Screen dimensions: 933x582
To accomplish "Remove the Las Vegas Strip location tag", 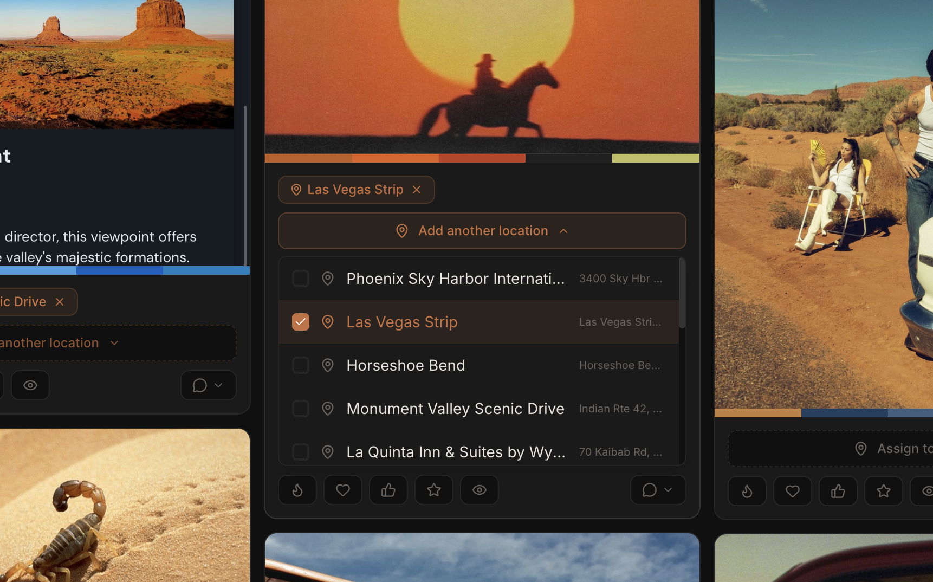I will pyautogui.click(x=417, y=190).
